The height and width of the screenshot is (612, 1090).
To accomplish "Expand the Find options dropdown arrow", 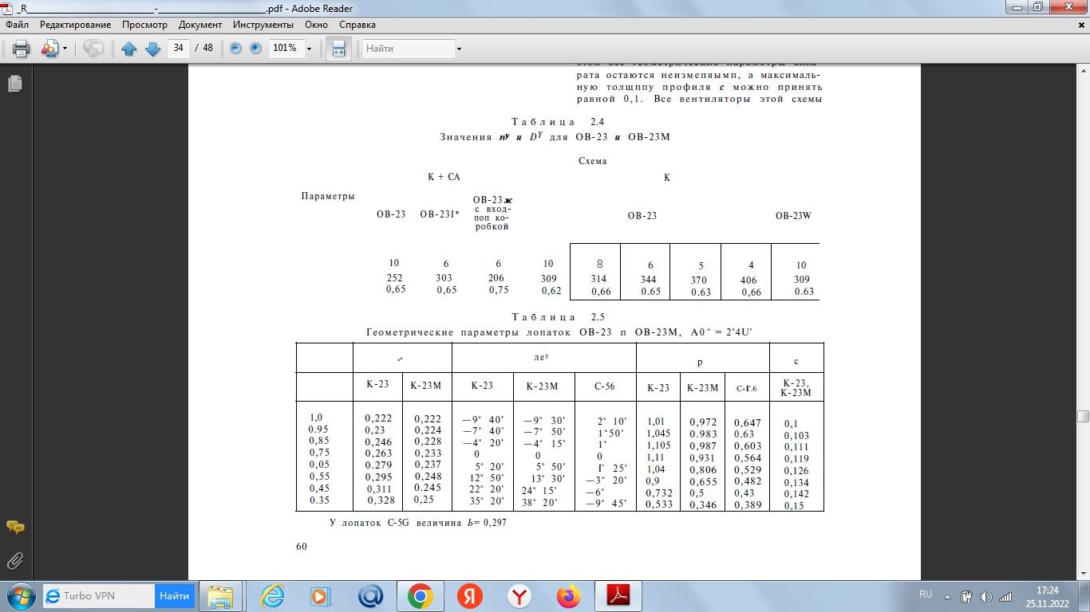I will [x=459, y=49].
